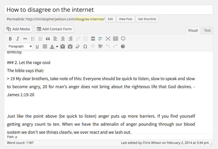
Task: Align text right
Action: tap(70, 39)
